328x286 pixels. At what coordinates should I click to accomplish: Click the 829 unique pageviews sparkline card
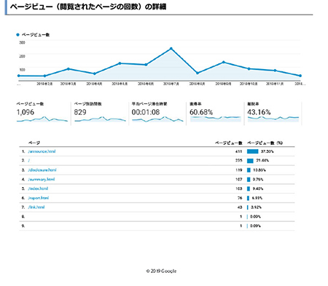click(x=100, y=113)
